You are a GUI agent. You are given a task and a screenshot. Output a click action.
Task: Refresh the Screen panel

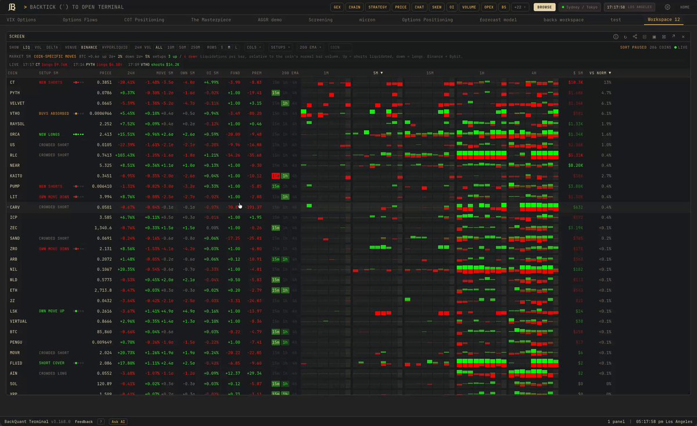(x=626, y=37)
